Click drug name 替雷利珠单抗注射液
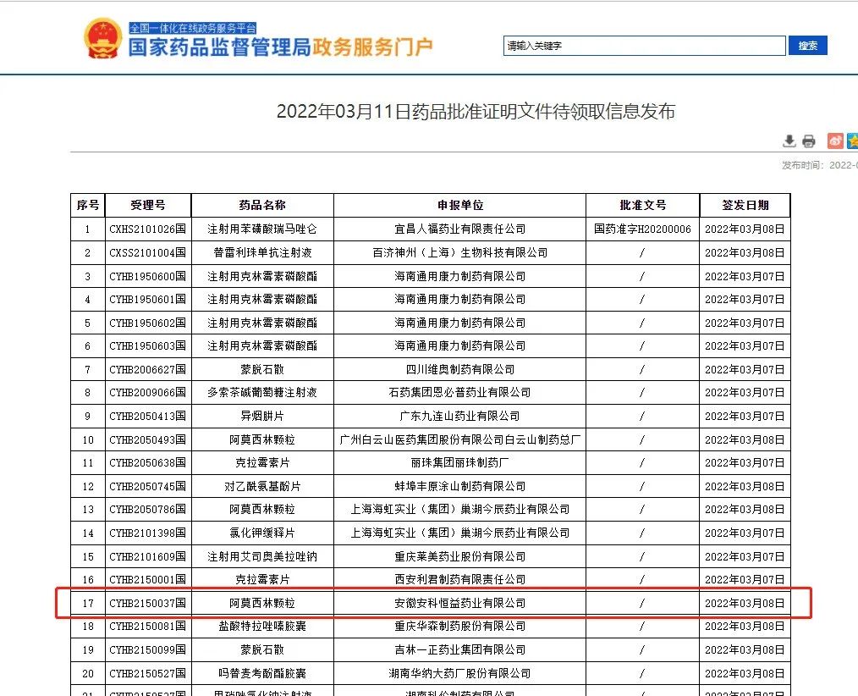The height and width of the screenshot is (696, 858). 262,252
